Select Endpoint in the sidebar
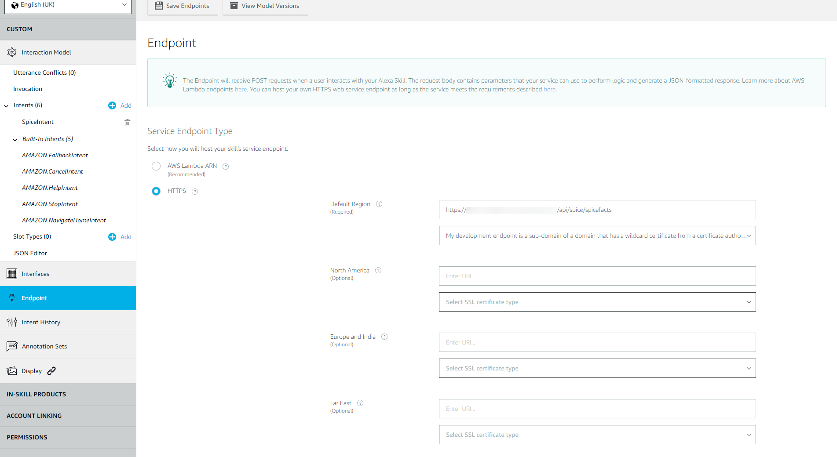The height and width of the screenshot is (457, 837). click(x=68, y=298)
